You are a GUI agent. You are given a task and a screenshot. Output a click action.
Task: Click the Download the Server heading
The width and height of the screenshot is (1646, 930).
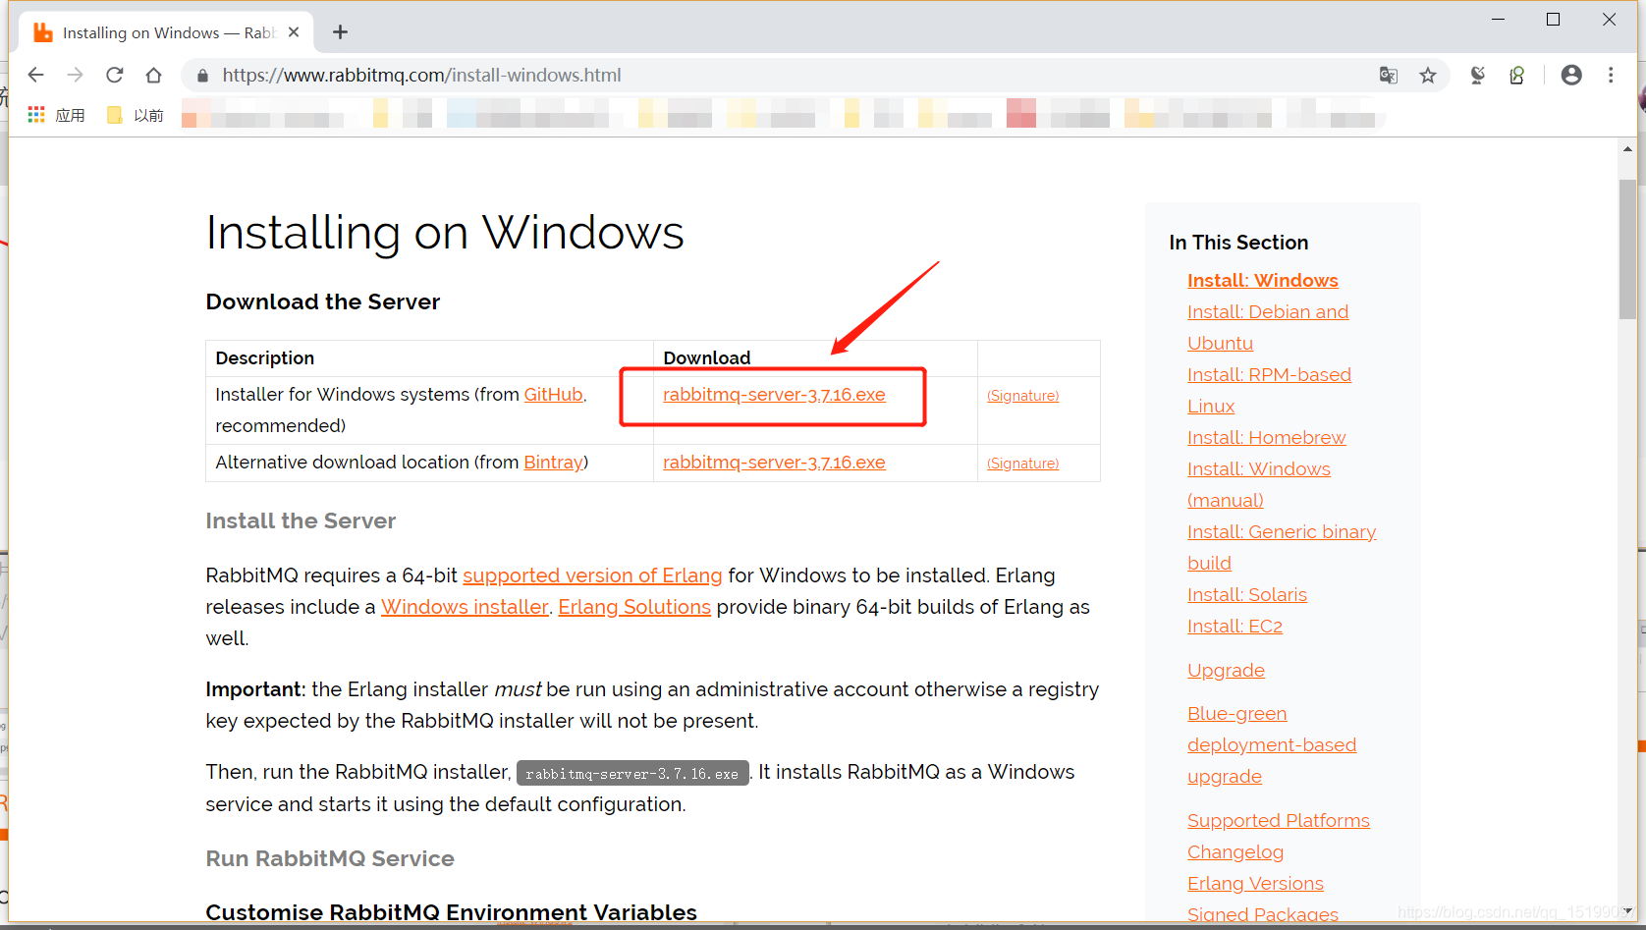[x=323, y=302]
